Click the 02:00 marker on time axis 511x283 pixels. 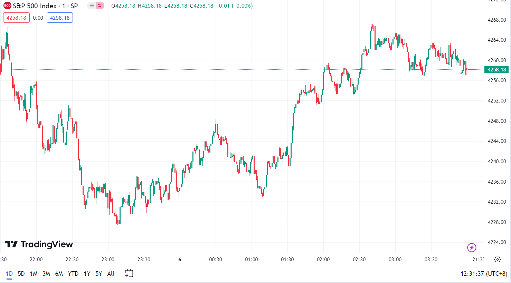point(323,260)
